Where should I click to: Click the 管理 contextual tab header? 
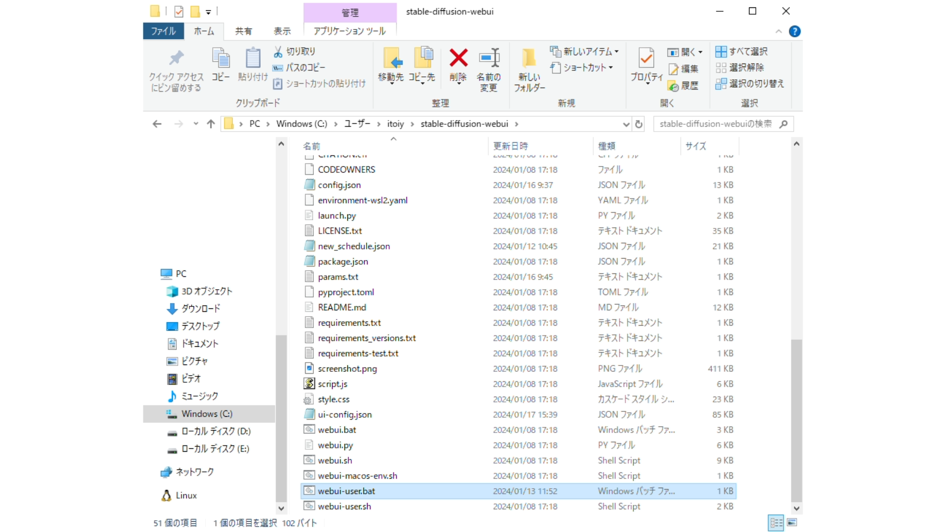tap(350, 13)
